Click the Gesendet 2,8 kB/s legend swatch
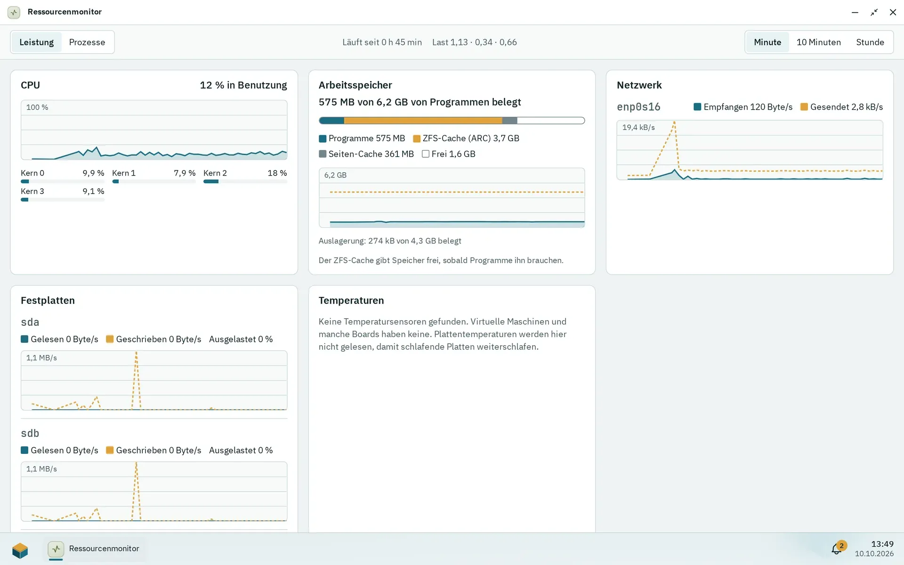Image resolution: width=904 pixels, height=565 pixels. 804,107
